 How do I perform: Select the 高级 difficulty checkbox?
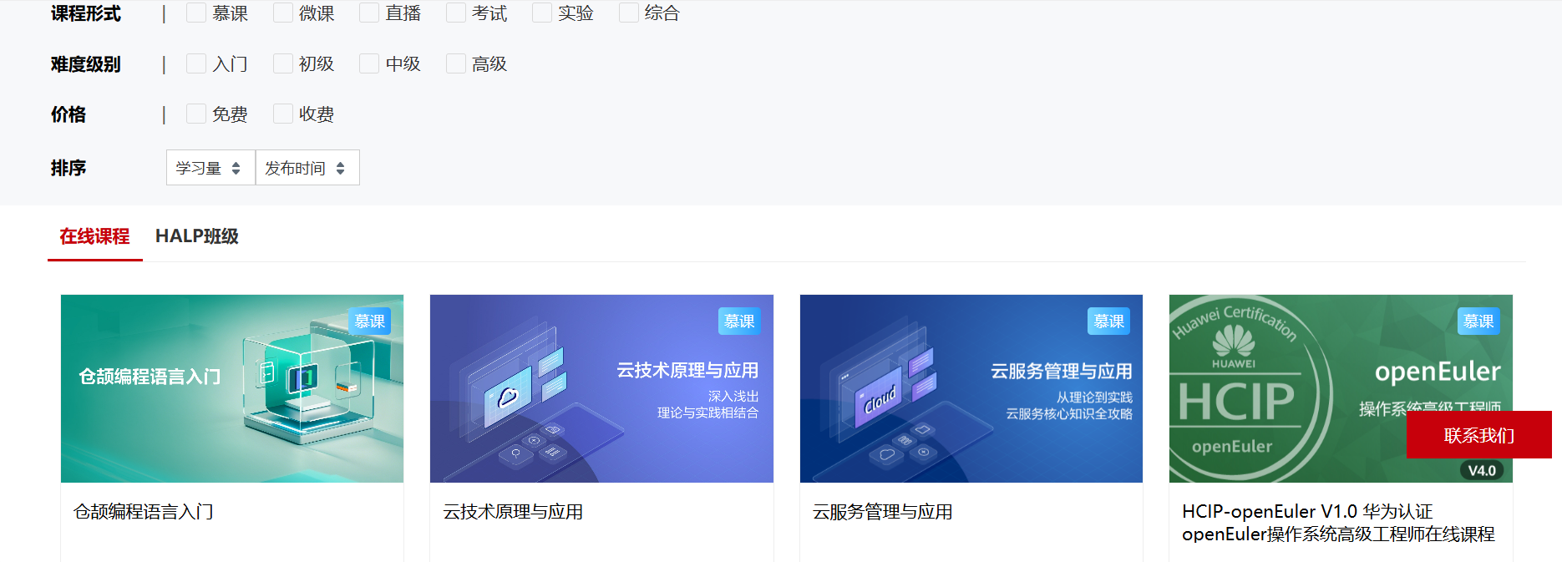pos(456,63)
